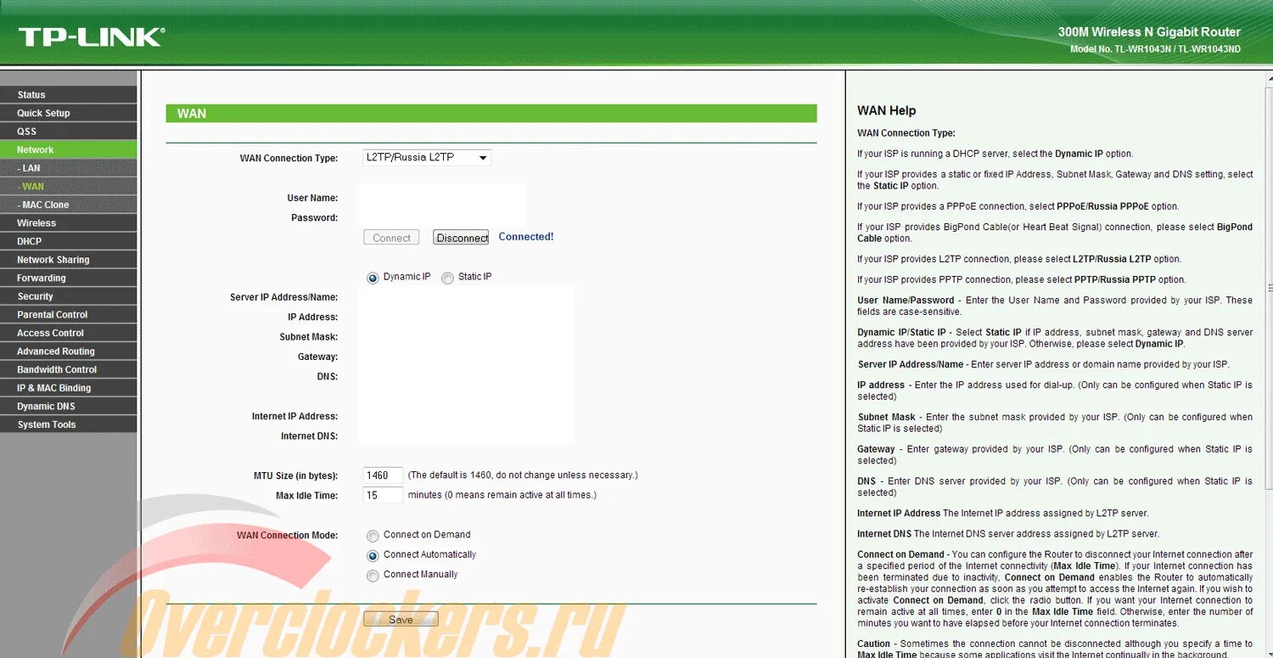Save the WAN settings

(x=401, y=620)
